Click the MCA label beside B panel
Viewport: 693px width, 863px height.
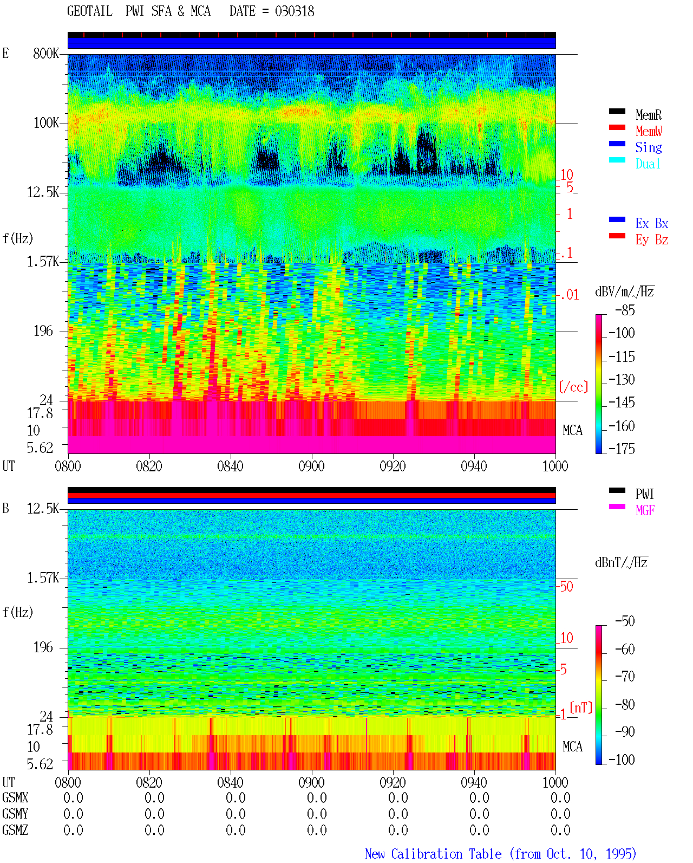pyautogui.click(x=572, y=747)
